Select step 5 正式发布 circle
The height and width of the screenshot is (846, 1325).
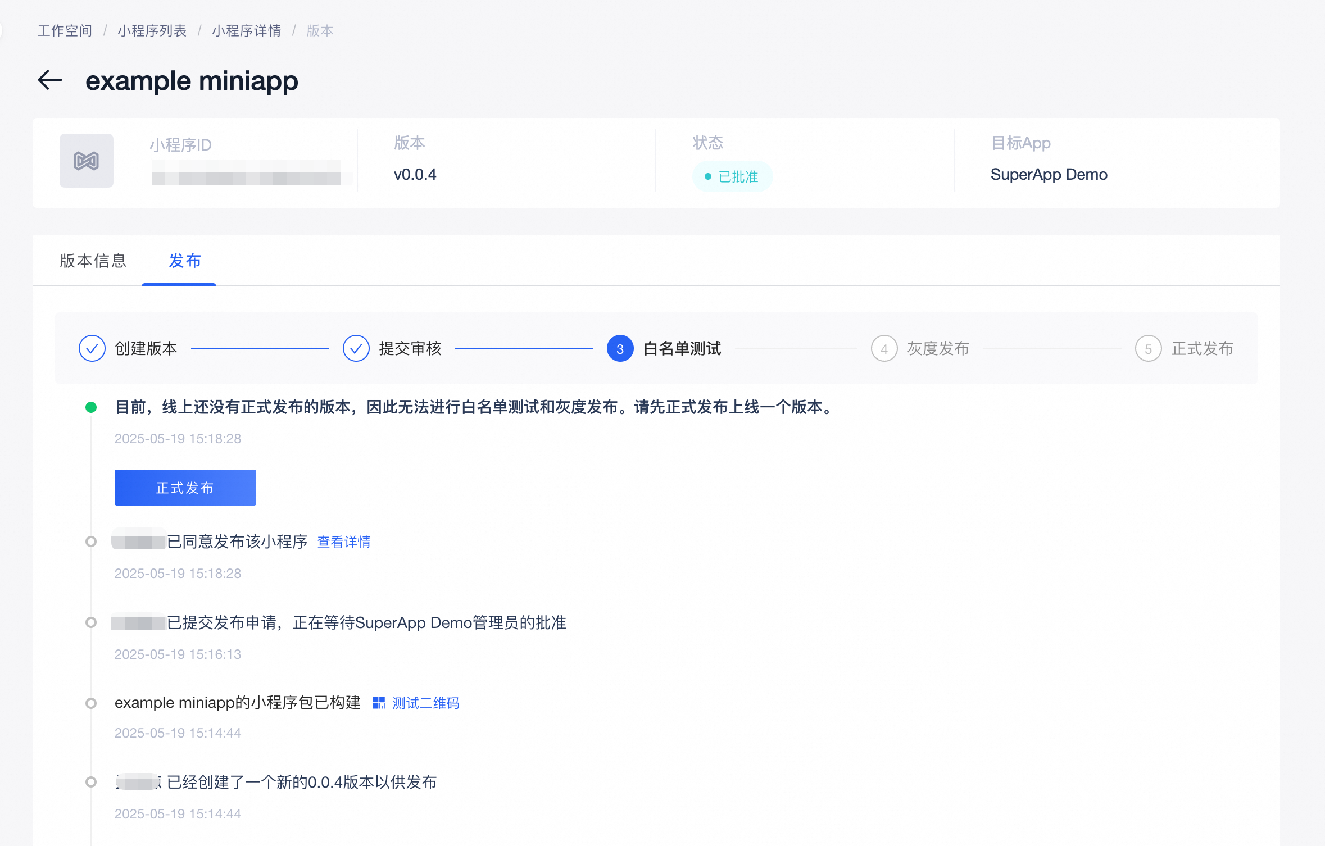[x=1148, y=348]
